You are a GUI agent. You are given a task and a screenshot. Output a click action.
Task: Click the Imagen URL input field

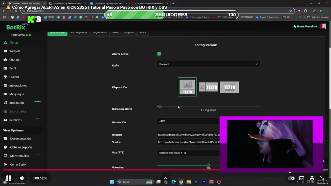(x=189, y=135)
